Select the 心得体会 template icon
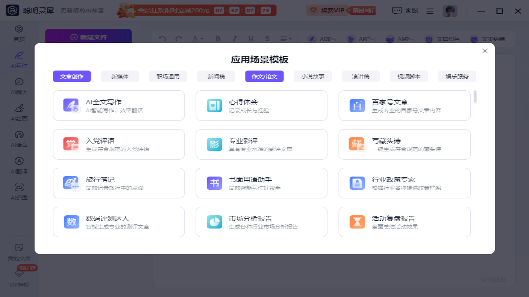 coord(214,105)
